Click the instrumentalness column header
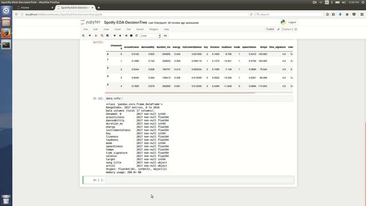Image resolution: width=366 pixels, height=206 pixels. (x=192, y=47)
